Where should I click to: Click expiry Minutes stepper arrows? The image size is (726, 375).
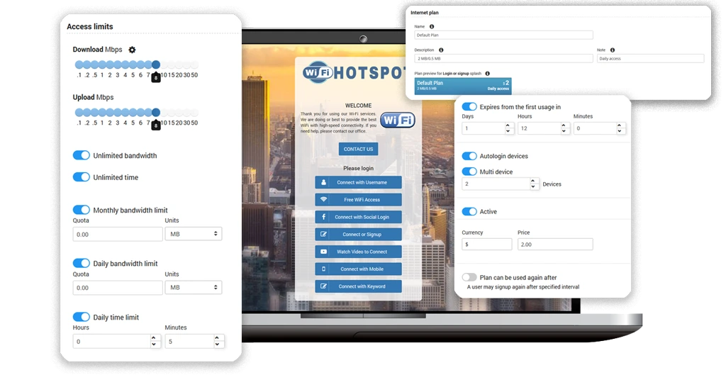(620, 128)
